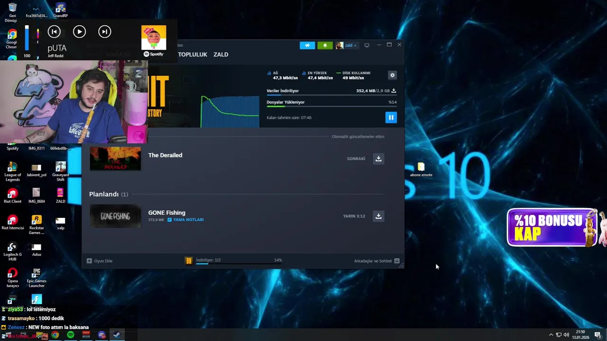
Task: Open GrandRP desktop shortcut
Action: point(60,10)
